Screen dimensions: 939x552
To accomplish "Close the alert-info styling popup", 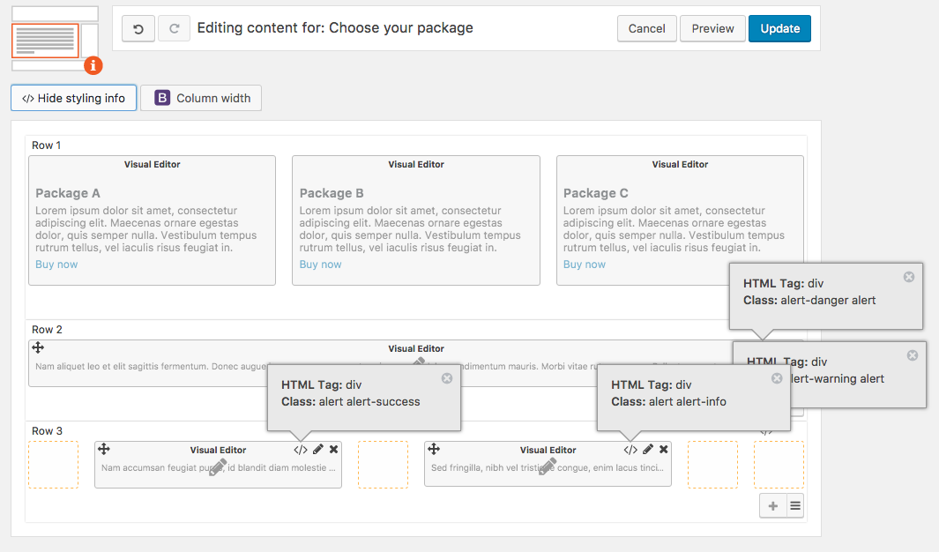I will (x=777, y=378).
